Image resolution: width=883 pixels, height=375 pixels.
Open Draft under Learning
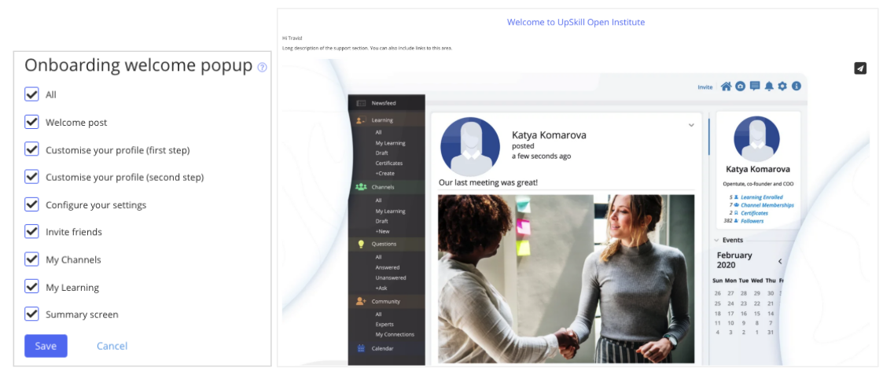[x=381, y=153]
